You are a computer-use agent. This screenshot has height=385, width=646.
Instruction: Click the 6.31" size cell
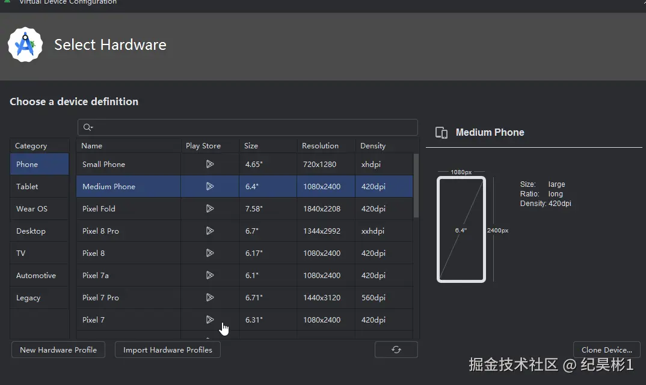click(x=268, y=320)
